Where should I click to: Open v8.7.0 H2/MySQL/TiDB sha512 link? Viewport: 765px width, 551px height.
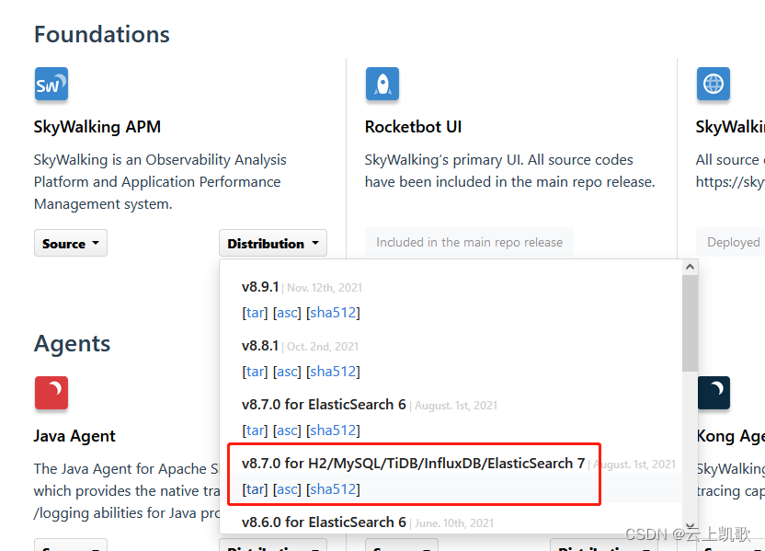point(333,489)
